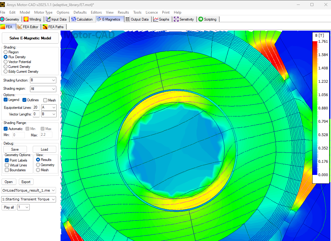Click the Play all button
The width and height of the screenshot is (331, 241).
9,207
